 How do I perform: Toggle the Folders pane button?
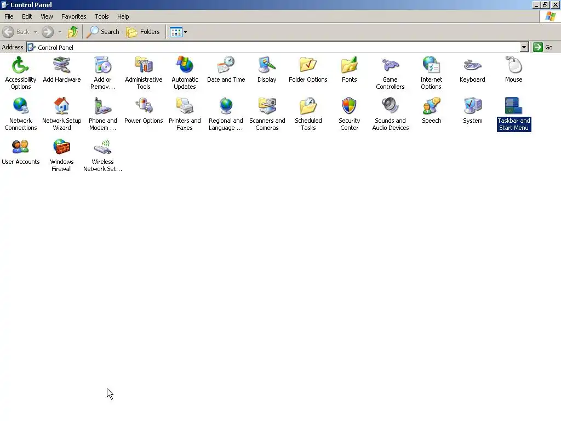[143, 32]
